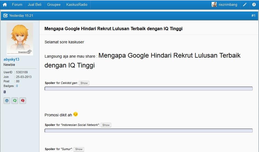Open KaskusRadio from navigation bar
259x152 pixels.
coord(77,4)
